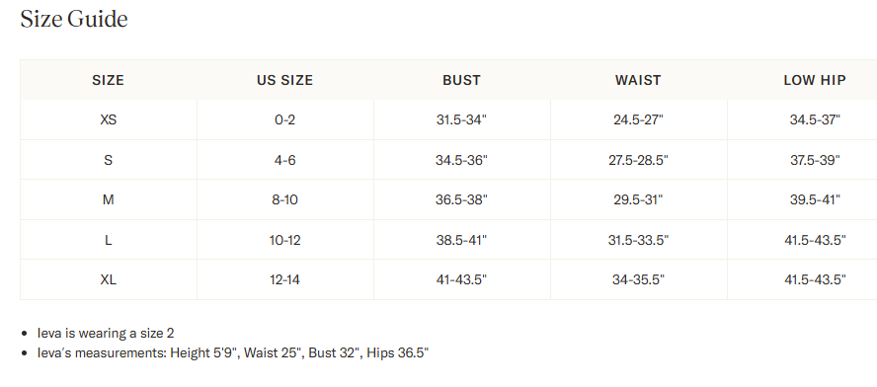Select the US SIZE column header
The height and width of the screenshot is (387, 877).
coord(284,80)
